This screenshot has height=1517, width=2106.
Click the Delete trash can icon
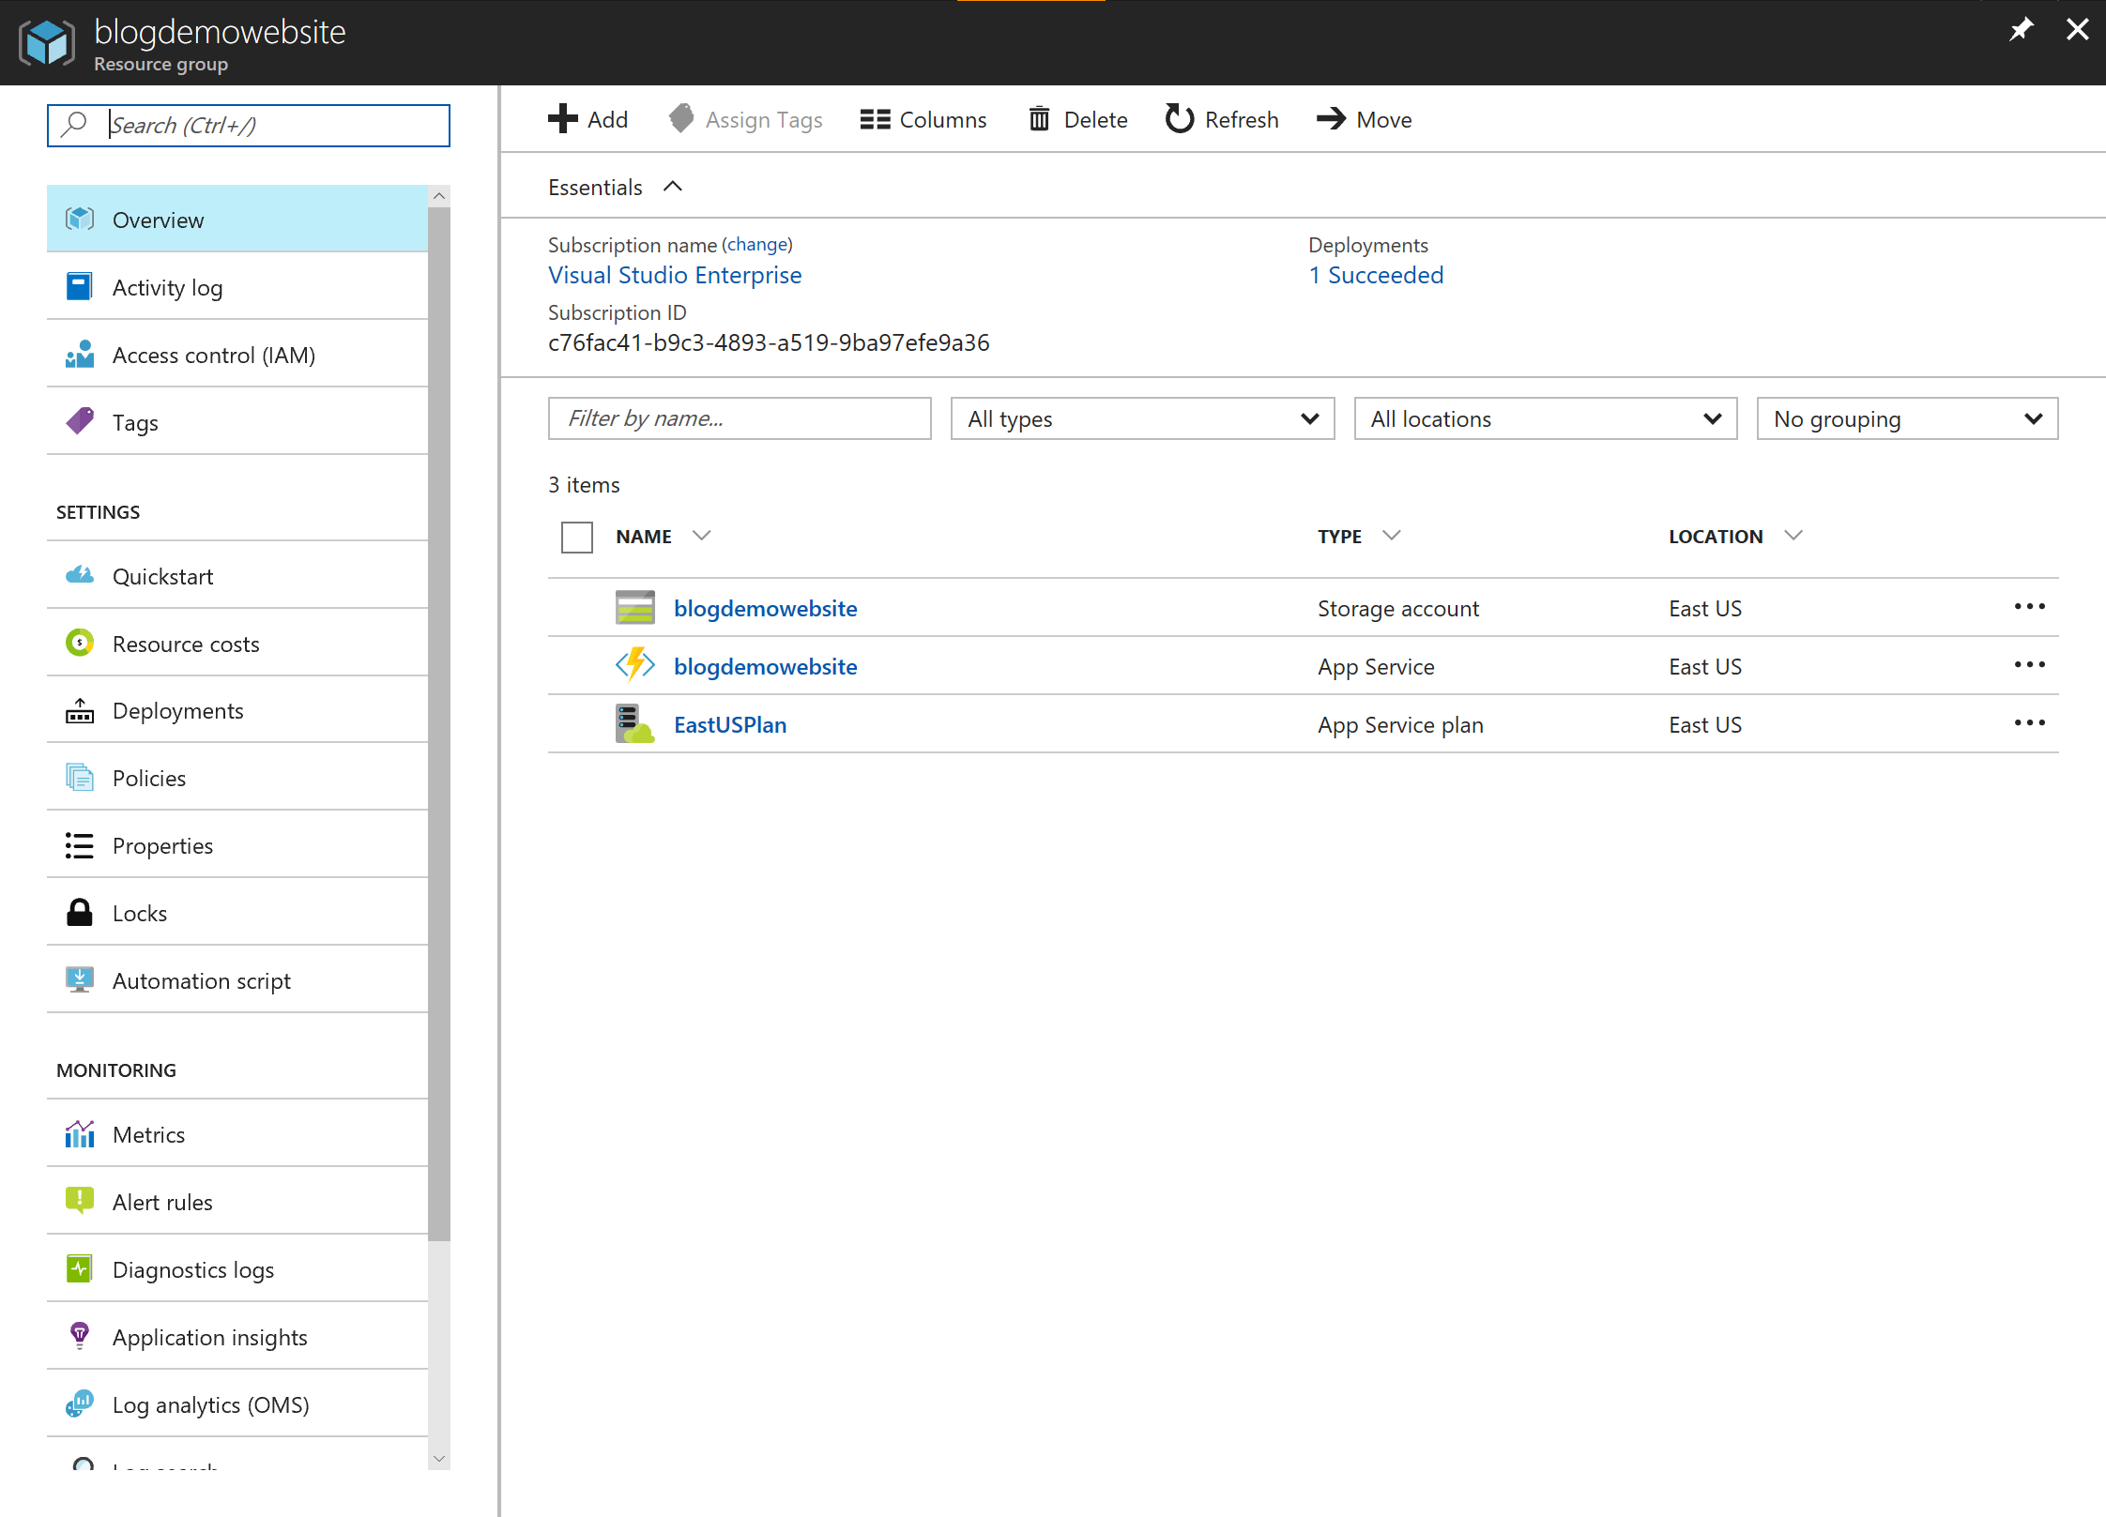1039,119
